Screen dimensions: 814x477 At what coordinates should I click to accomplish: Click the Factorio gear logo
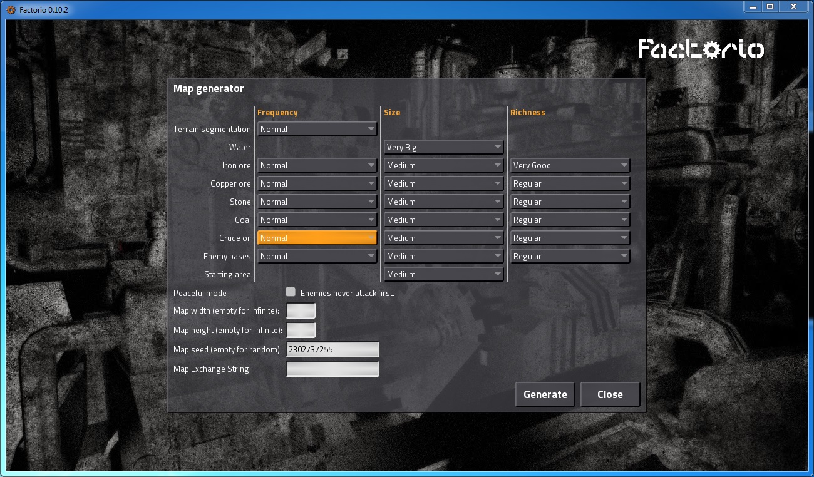point(701,49)
